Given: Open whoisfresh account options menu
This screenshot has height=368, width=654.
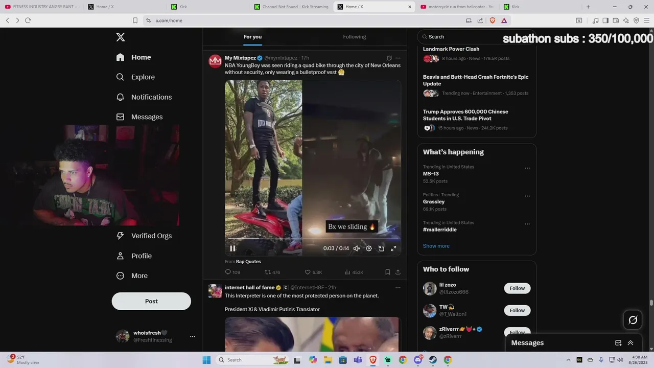Looking at the screenshot, I should click(193, 336).
